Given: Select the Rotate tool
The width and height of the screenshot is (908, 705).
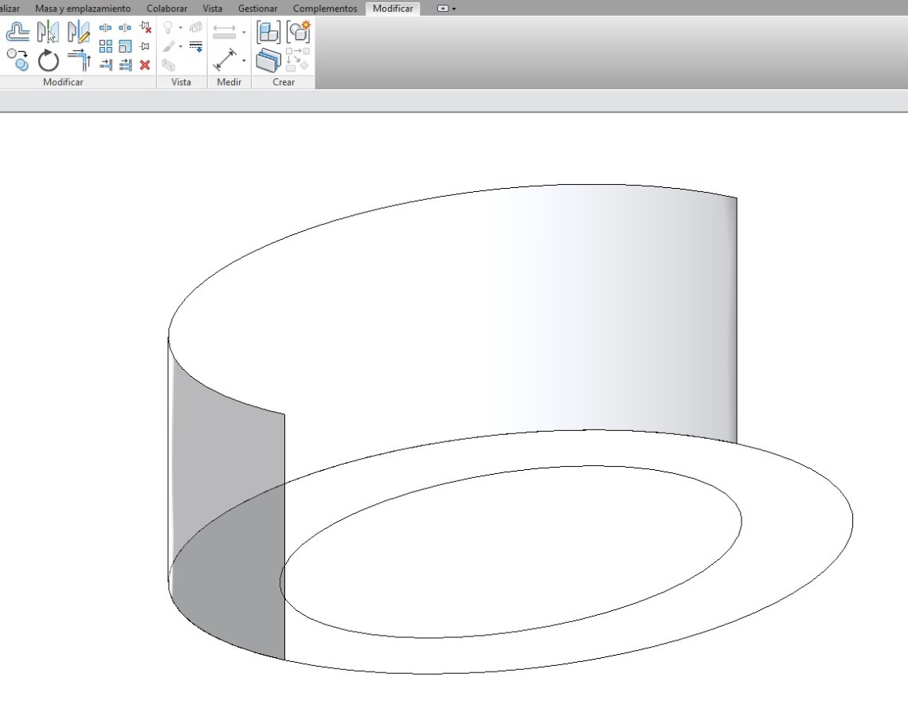Looking at the screenshot, I should (49, 60).
